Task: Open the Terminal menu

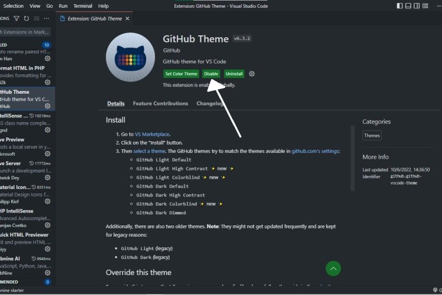Action: (x=83, y=6)
